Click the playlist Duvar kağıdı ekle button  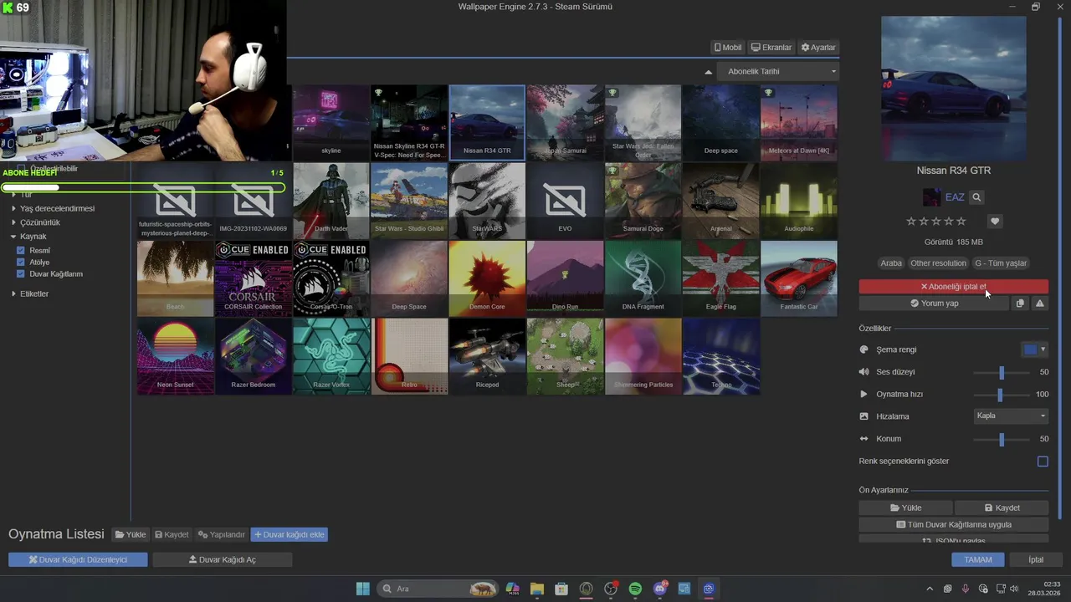[290, 534]
